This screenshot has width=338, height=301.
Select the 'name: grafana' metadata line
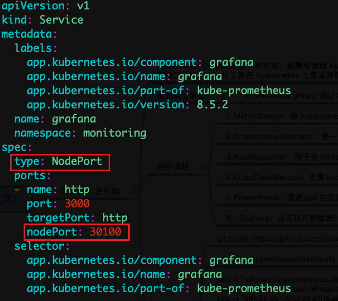[55, 119]
